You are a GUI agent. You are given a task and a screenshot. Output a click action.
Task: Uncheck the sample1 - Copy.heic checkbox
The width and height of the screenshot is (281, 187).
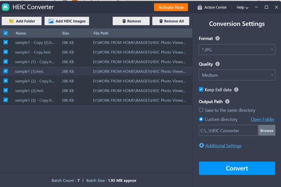tap(5, 52)
